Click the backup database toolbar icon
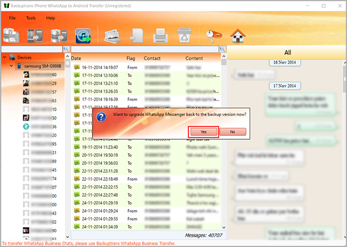Screen dimensions: 347x247 pos(11,35)
